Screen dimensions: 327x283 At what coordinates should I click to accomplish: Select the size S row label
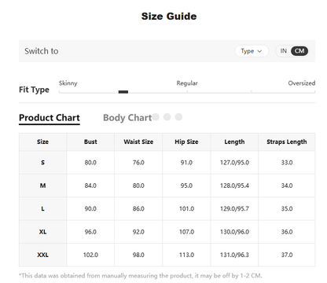click(x=42, y=163)
